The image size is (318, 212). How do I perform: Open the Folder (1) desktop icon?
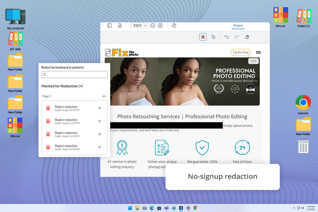(303, 18)
